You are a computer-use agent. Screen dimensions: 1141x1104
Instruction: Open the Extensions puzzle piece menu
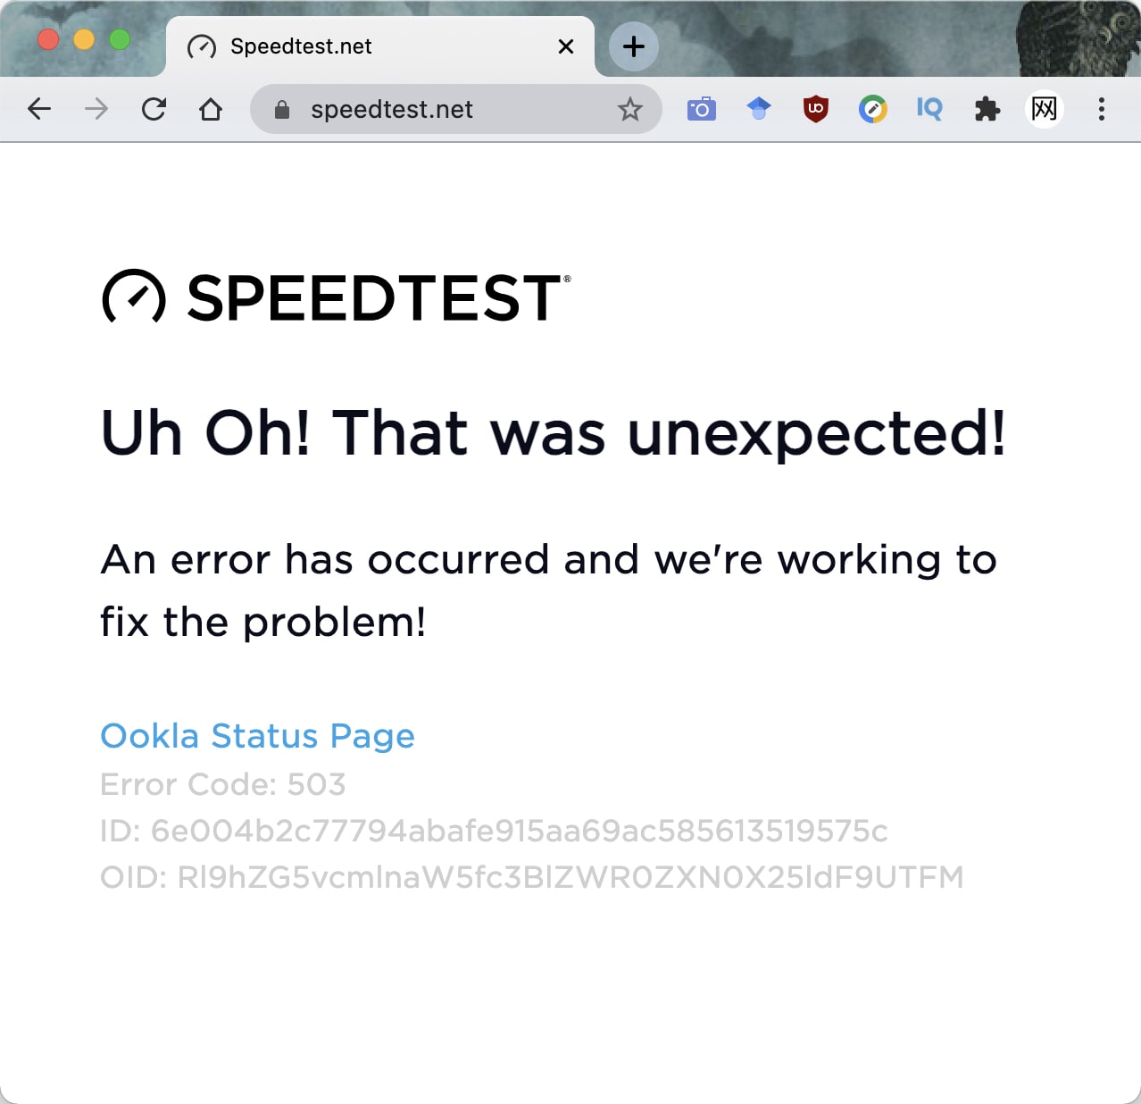point(987,109)
